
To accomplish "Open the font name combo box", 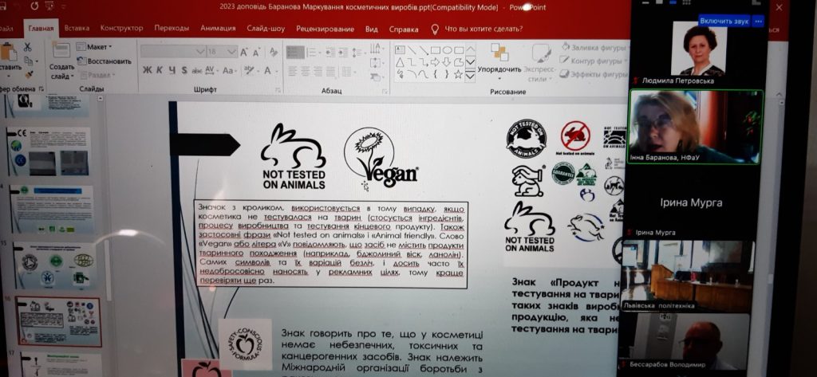I will click(x=173, y=52).
